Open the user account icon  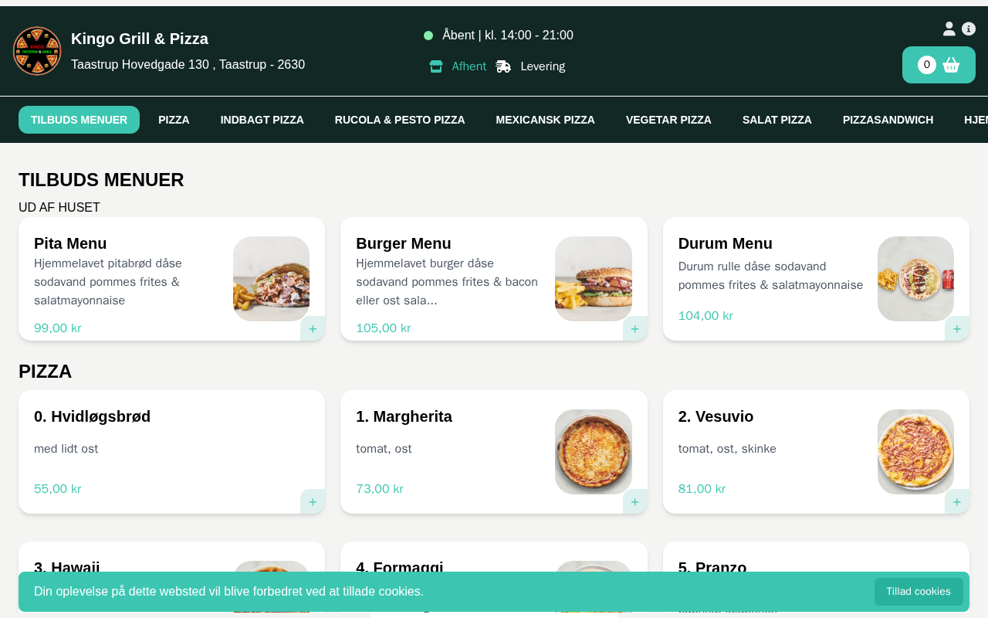949,29
